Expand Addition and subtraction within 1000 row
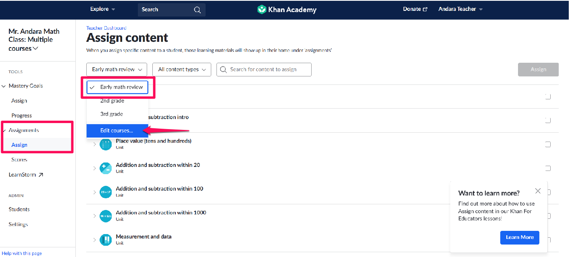The width and height of the screenshot is (570, 257). tap(95, 216)
